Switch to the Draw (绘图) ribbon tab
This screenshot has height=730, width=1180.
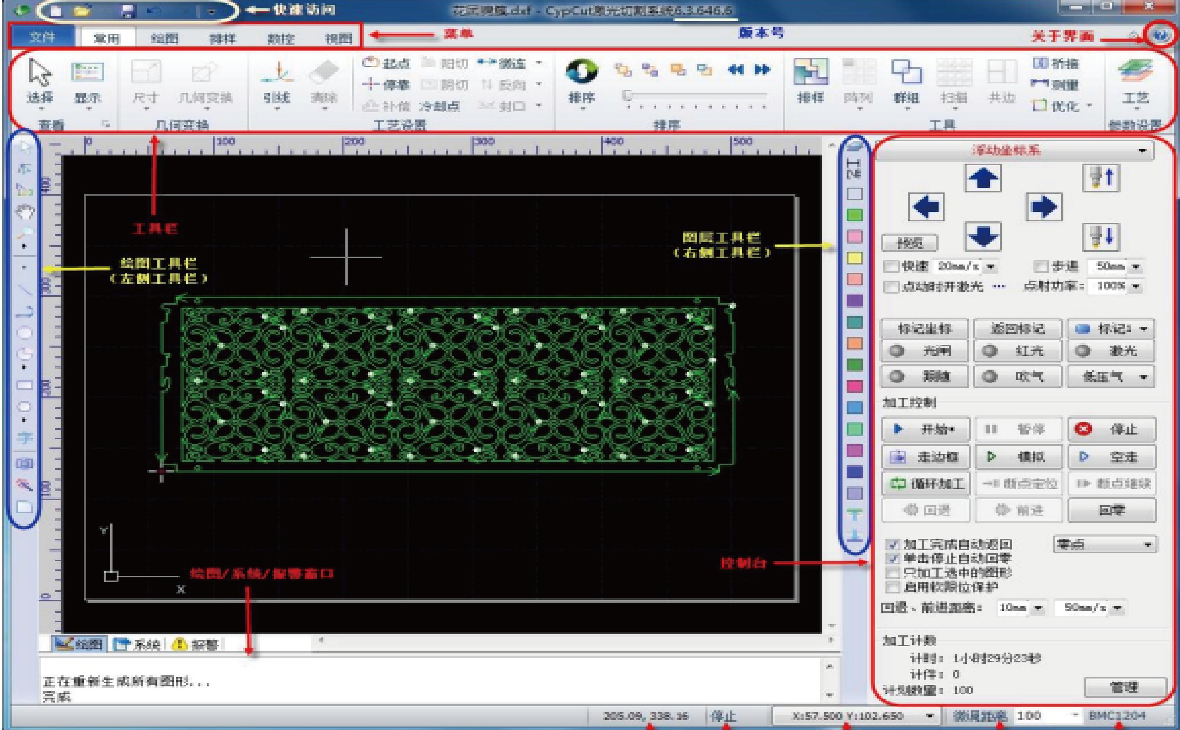(x=165, y=38)
